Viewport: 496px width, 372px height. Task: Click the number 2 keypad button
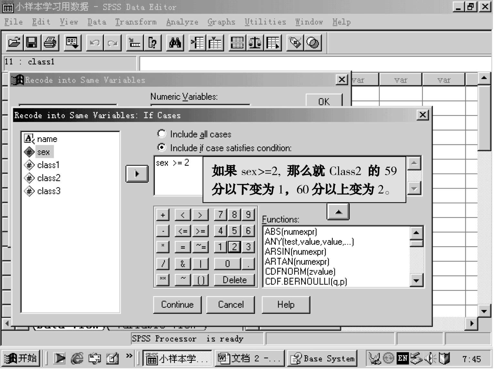tap(234, 247)
